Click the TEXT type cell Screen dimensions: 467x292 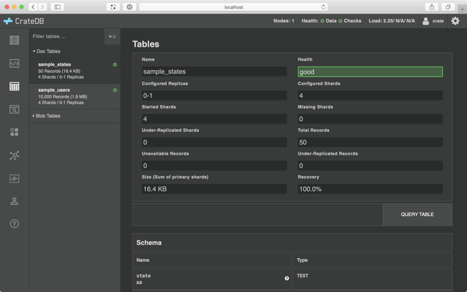pos(372,279)
